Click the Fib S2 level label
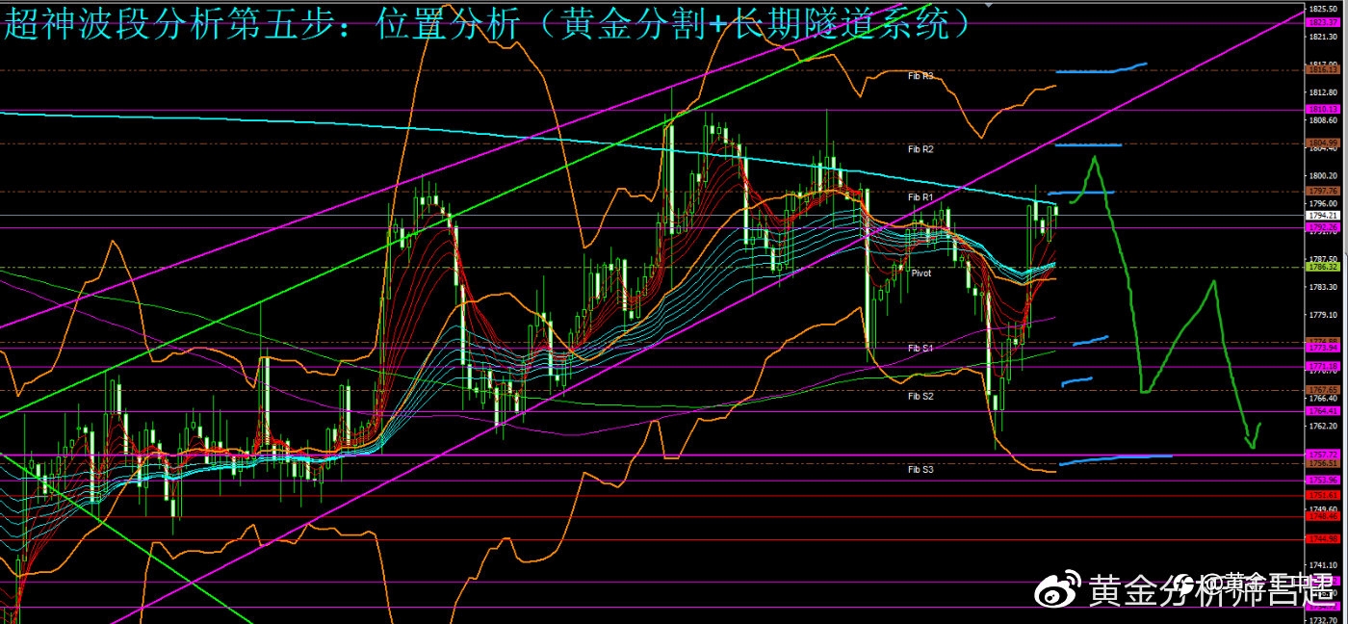This screenshot has height=624, width=1348. click(x=920, y=396)
